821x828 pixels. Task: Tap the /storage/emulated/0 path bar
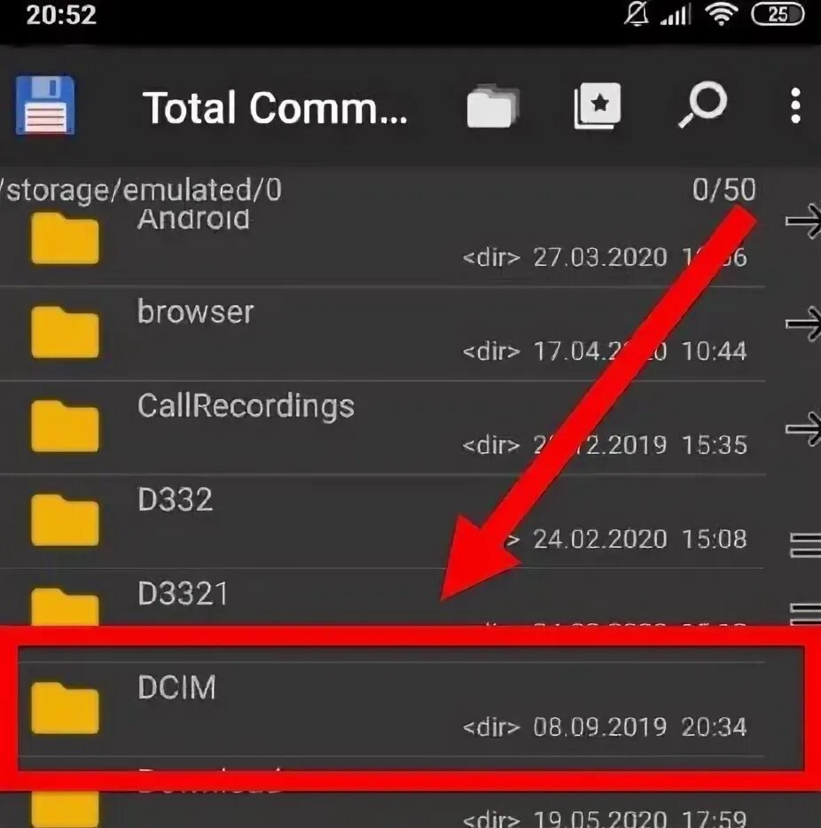(x=141, y=190)
